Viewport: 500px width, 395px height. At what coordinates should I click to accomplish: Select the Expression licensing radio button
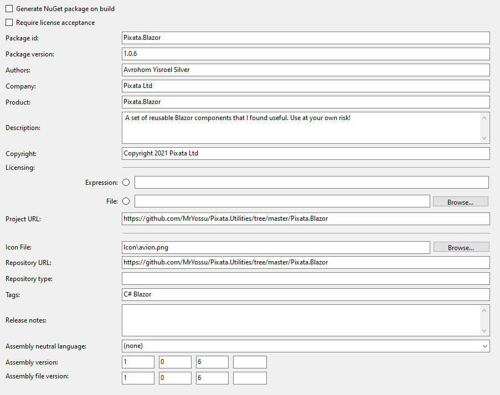tap(126, 182)
